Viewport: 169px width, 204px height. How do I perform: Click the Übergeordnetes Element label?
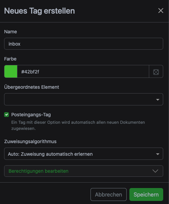32,87
